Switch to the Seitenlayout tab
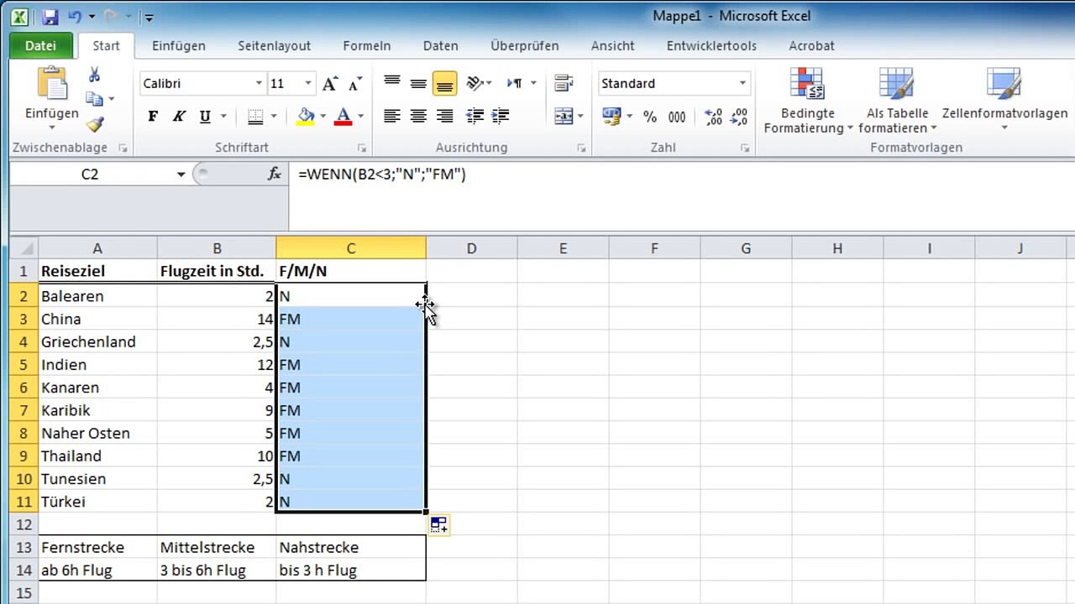1075x604 pixels. (x=274, y=46)
